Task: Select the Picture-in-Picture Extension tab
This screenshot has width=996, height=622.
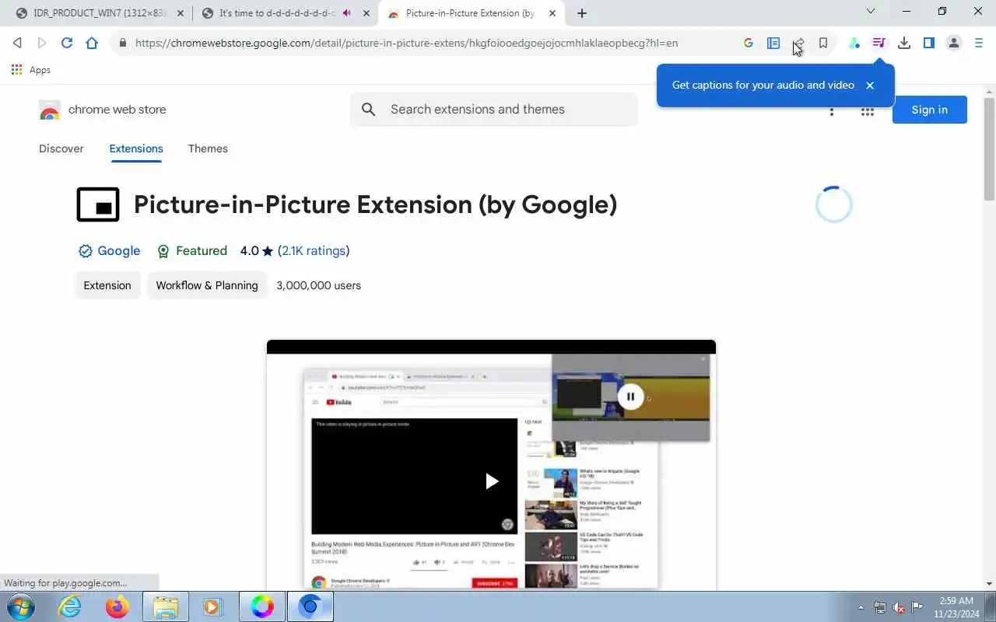Action: click(471, 13)
